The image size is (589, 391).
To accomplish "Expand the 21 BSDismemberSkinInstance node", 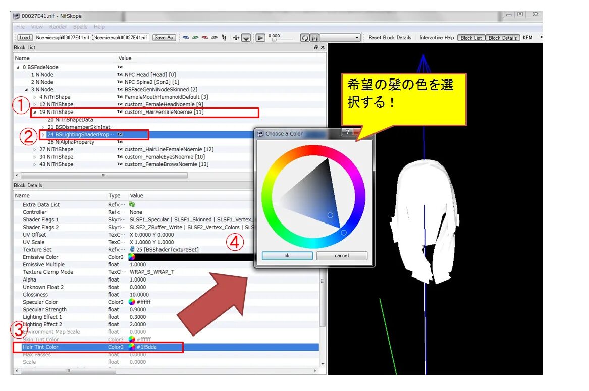I will (x=43, y=127).
